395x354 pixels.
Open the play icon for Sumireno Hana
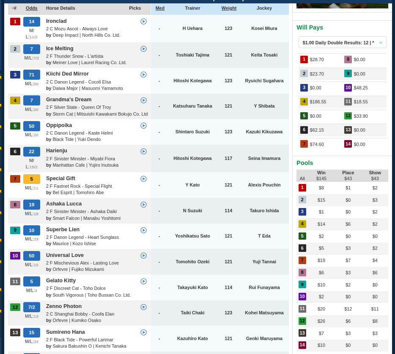point(143,332)
